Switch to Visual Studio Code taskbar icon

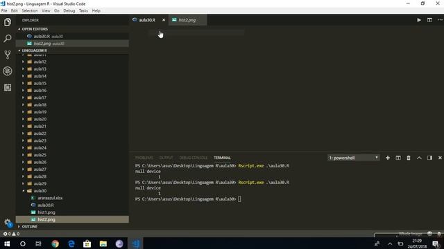[136, 243]
